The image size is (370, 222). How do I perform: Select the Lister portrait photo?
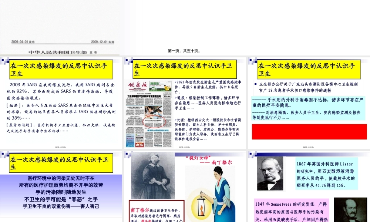270,173
